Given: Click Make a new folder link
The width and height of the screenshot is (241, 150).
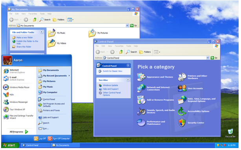Looking at the screenshot, I should tap(24, 37).
